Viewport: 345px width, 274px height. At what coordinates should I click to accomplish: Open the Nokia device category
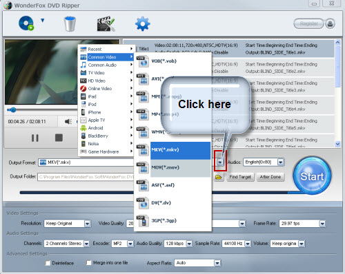(106, 144)
